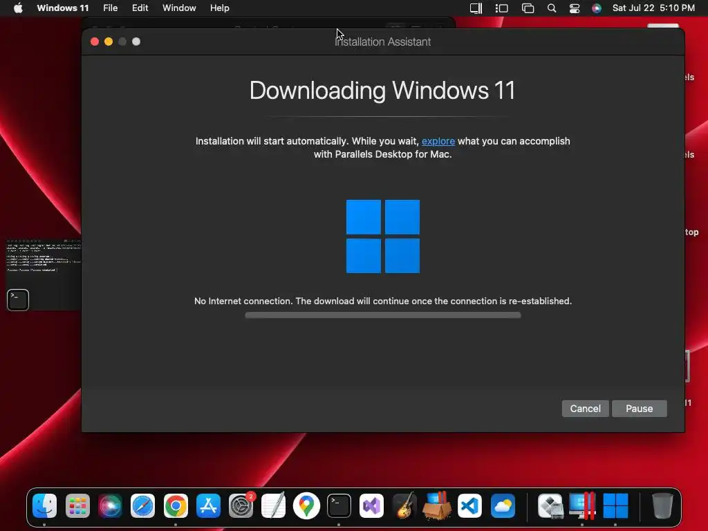Open TextEdit from the Dock
The height and width of the screenshot is (531, 708).
pyautogui.click(x=274, y=505)
